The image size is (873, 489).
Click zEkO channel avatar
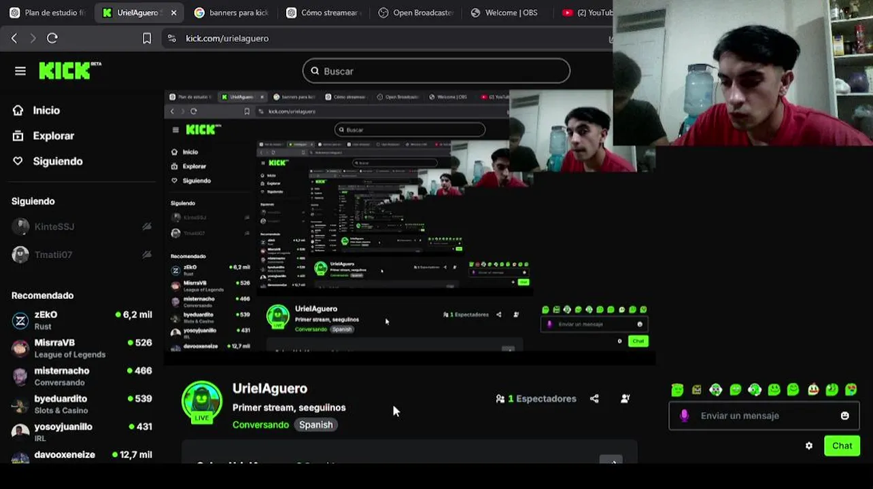pyautogui.click(x=20, y=321)
